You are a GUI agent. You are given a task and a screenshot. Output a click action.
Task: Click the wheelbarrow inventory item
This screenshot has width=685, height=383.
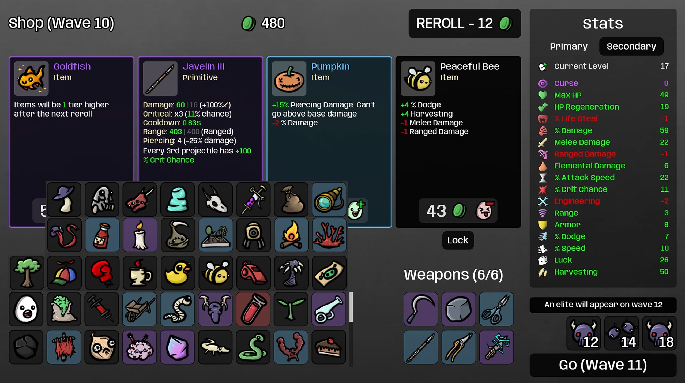[x=140, y=309]
